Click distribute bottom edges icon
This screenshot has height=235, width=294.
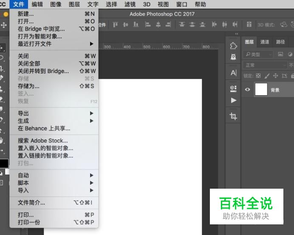(x=202, y=24)
